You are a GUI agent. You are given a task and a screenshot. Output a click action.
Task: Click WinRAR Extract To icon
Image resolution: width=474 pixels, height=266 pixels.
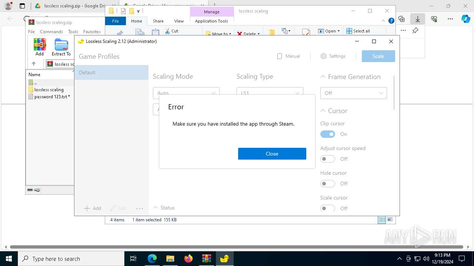click(61, 47)
